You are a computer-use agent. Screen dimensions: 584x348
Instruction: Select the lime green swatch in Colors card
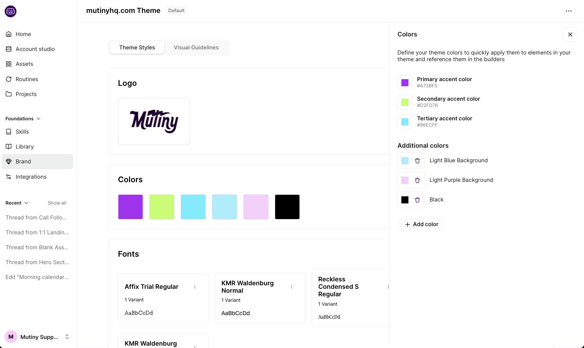pos(162,207)
